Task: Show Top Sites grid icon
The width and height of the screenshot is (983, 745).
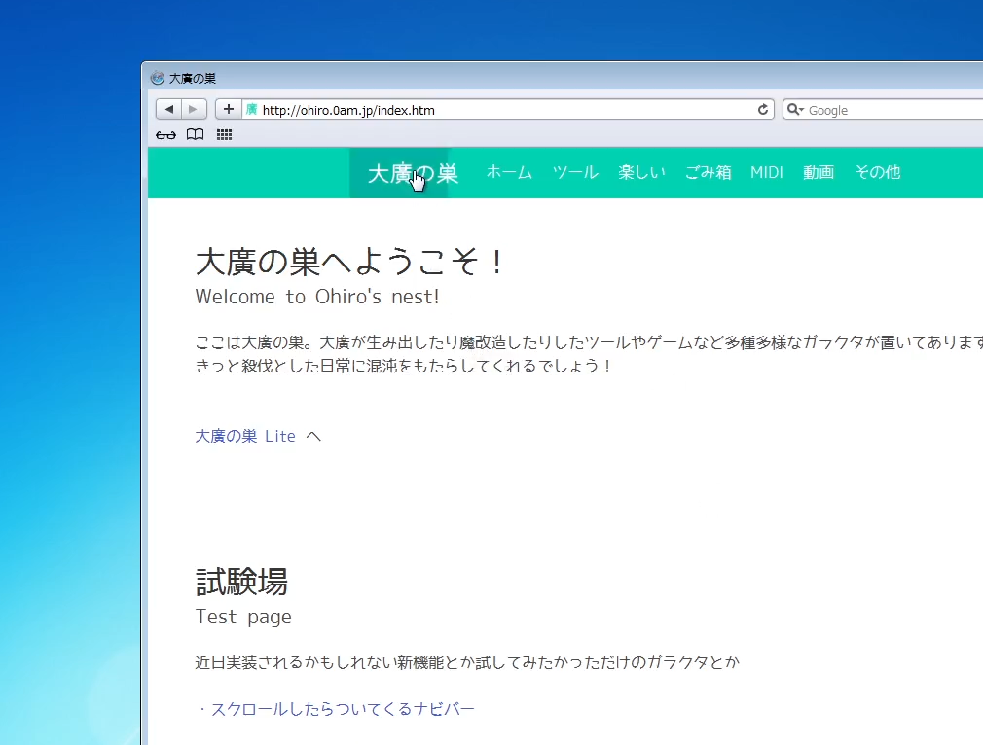Action: [x=224, y=135]
